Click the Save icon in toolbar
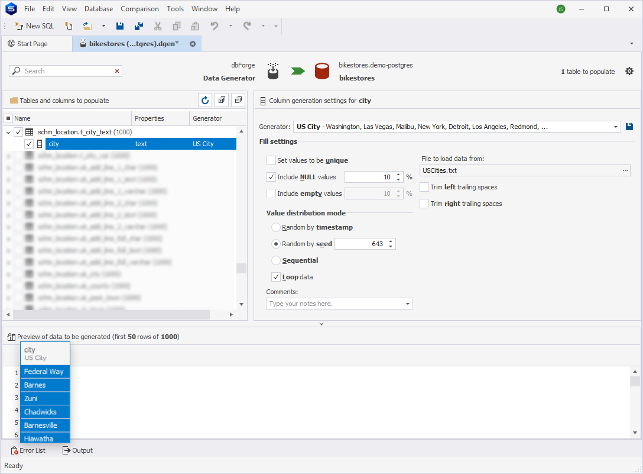This screenshot has height=474, width=643. (x=120, y=26)
